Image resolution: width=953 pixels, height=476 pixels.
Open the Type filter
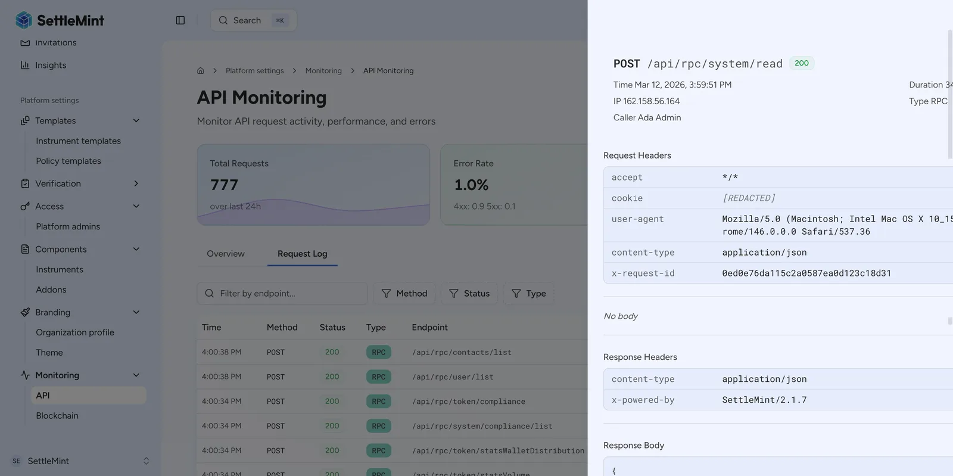(x=529, y=294)
